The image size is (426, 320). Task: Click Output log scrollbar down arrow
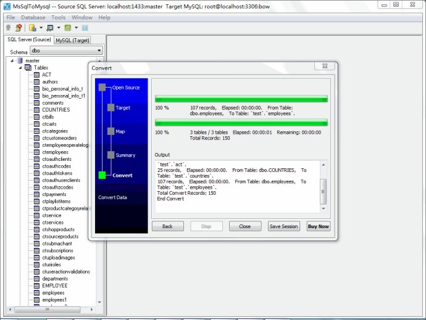pyautogui.click(x=324, y=208)
